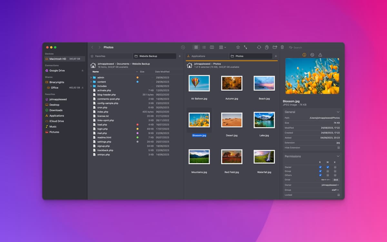Open the Owner dropdown showing johnappleseed
The image size is (387, 242).
[330, 185]
